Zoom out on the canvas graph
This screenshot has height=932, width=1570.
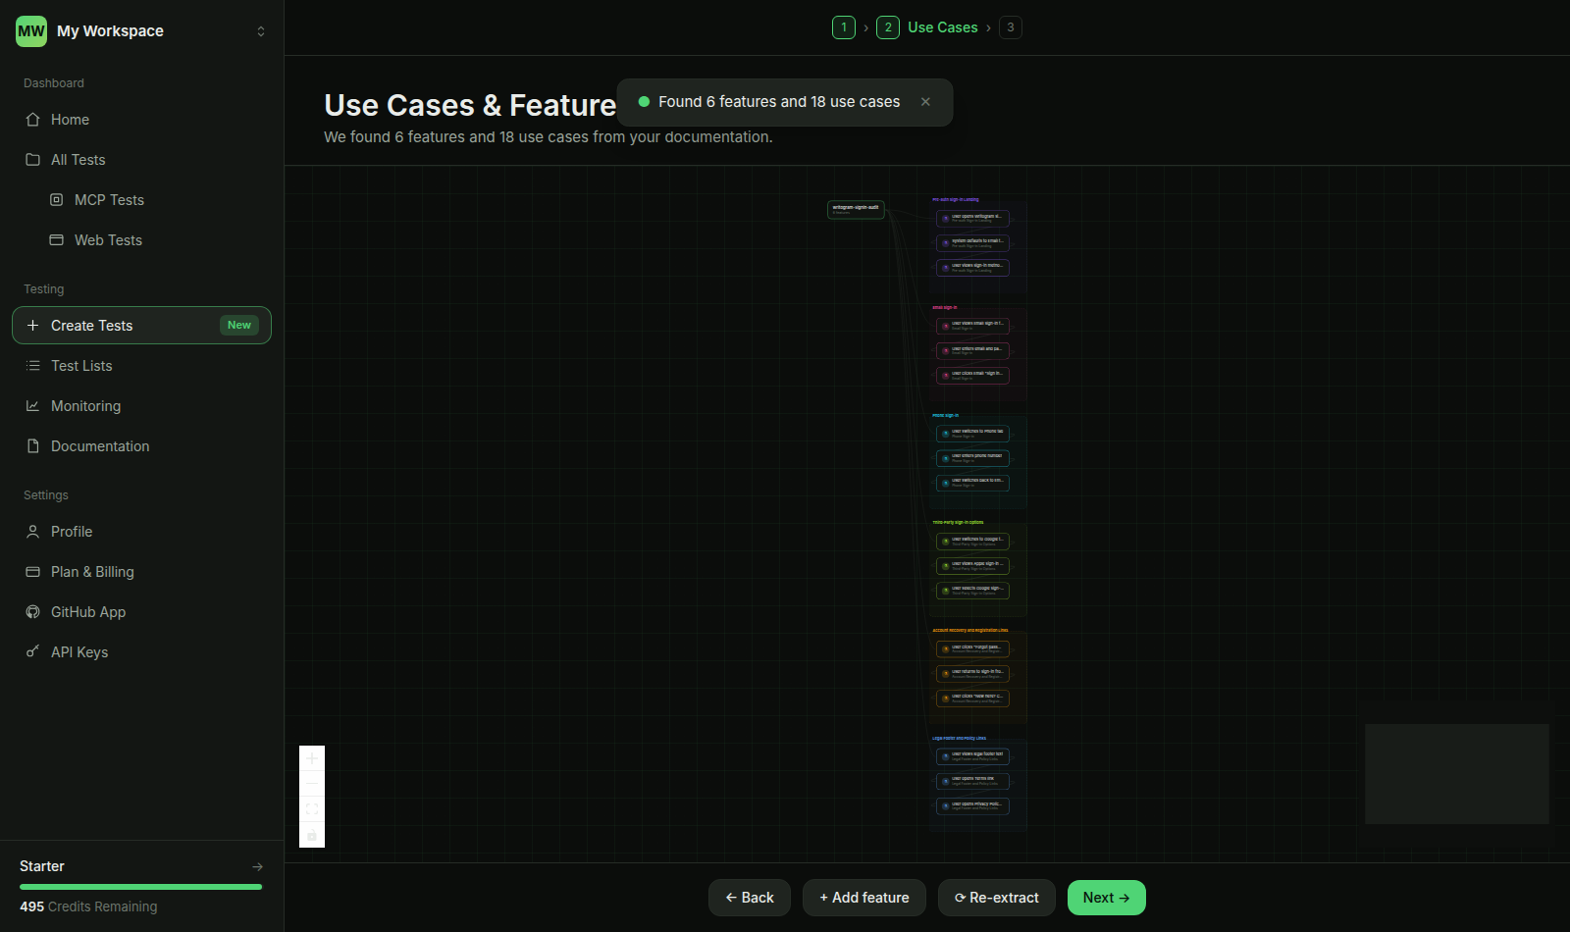(312, 784)
